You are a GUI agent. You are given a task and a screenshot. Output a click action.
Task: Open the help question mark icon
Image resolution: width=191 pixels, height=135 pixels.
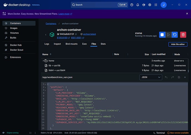pos(132,5)
